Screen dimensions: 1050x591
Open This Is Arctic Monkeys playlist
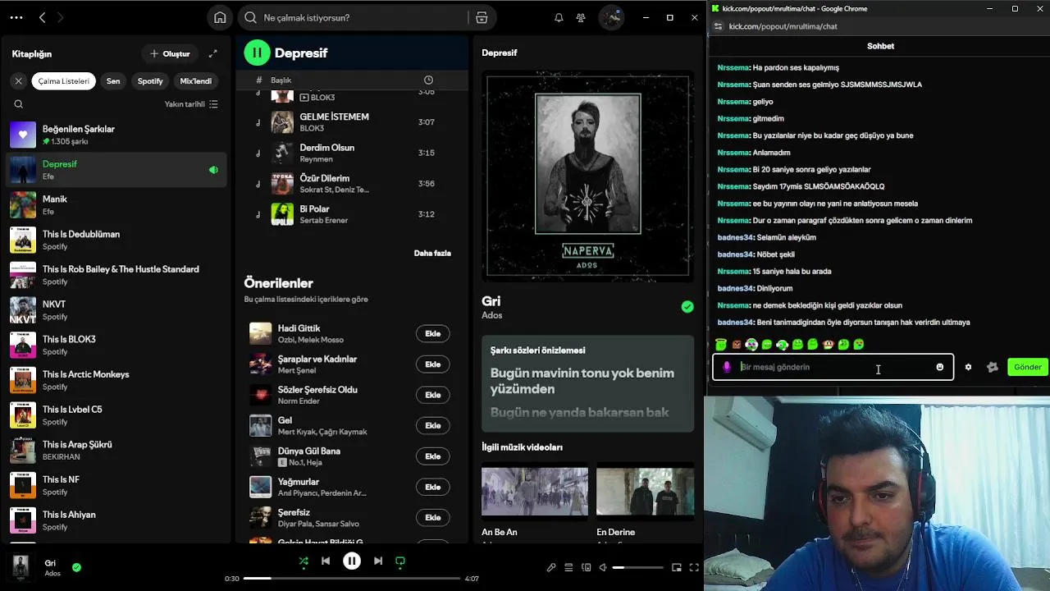pyautogui.click(x=115, y=380)
